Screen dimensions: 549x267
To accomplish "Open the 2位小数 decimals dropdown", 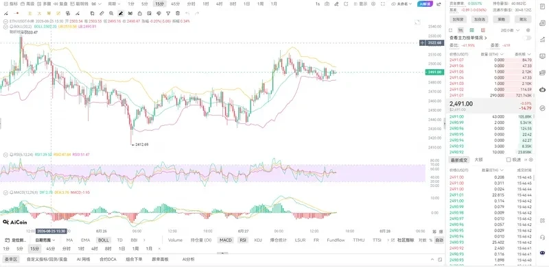I will tap(510, 30).
